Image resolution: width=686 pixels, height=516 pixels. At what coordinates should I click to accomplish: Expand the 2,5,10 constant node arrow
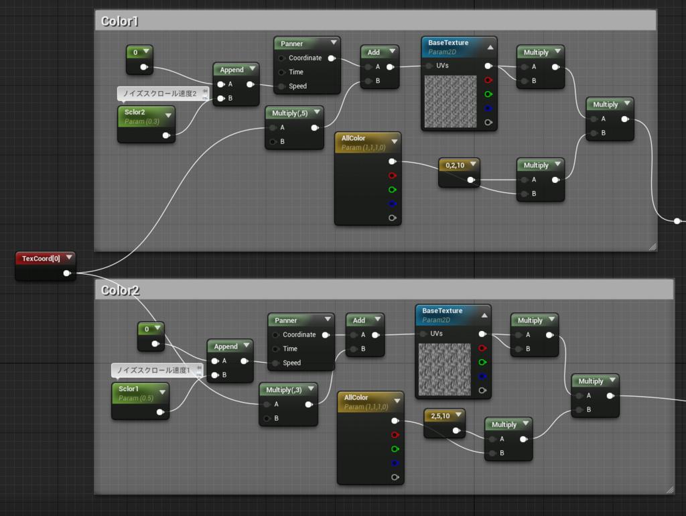pos(458,414)
